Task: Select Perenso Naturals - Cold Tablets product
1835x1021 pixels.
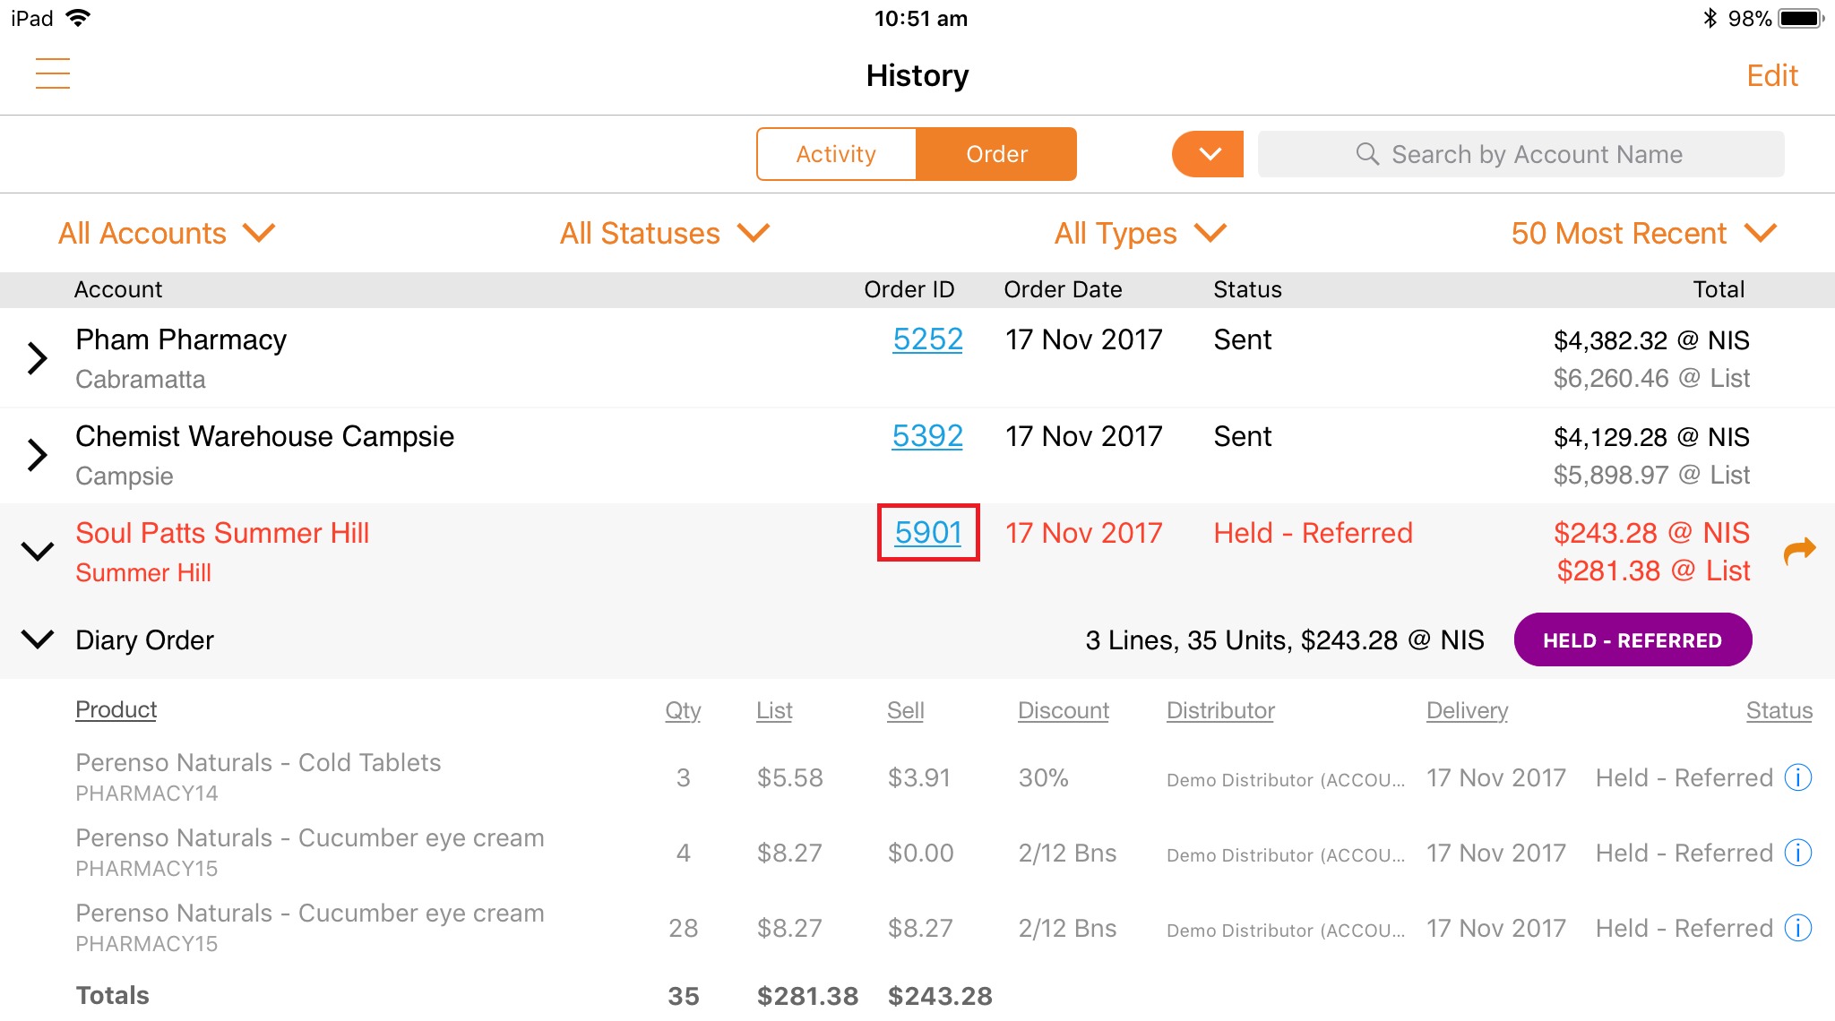Action: tap(258, 763)
